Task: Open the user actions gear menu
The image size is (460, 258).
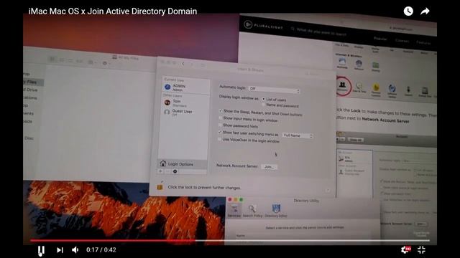Action: tap(175, 171)
